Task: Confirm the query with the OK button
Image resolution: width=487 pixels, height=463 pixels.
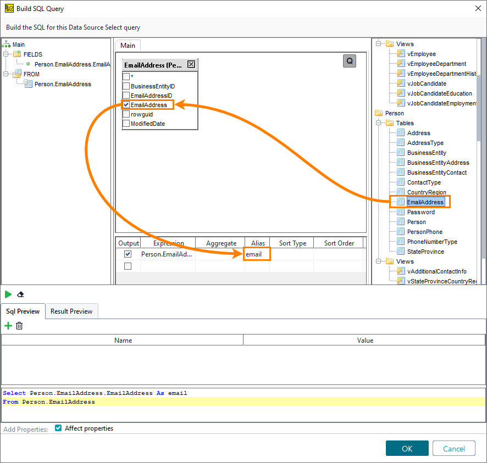Action: tap(407, 448)
